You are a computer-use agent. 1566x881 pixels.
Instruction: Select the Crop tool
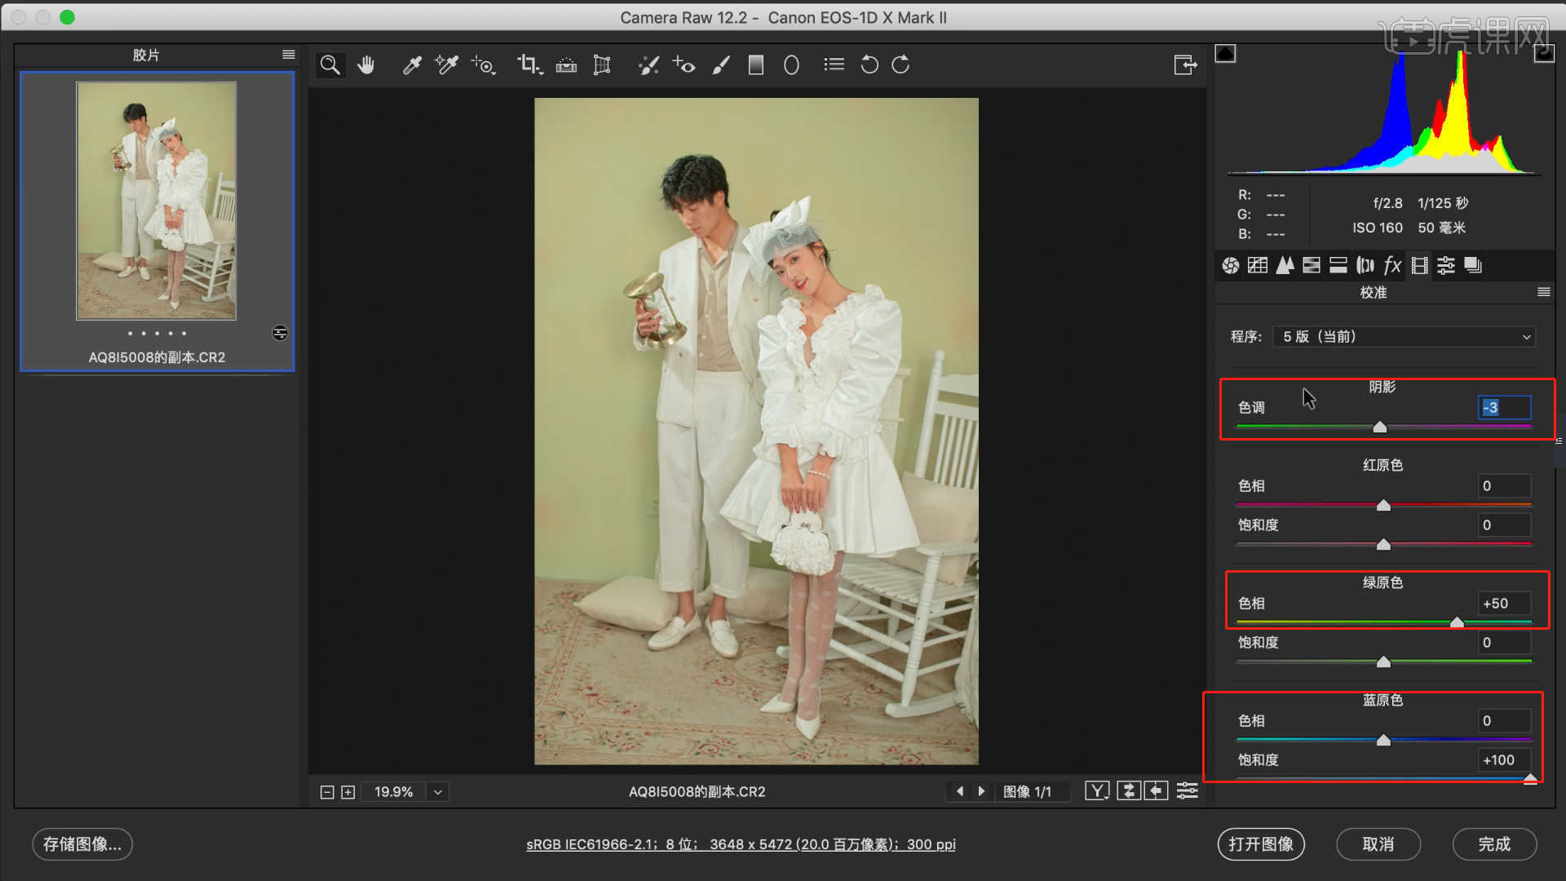point(529,65)
